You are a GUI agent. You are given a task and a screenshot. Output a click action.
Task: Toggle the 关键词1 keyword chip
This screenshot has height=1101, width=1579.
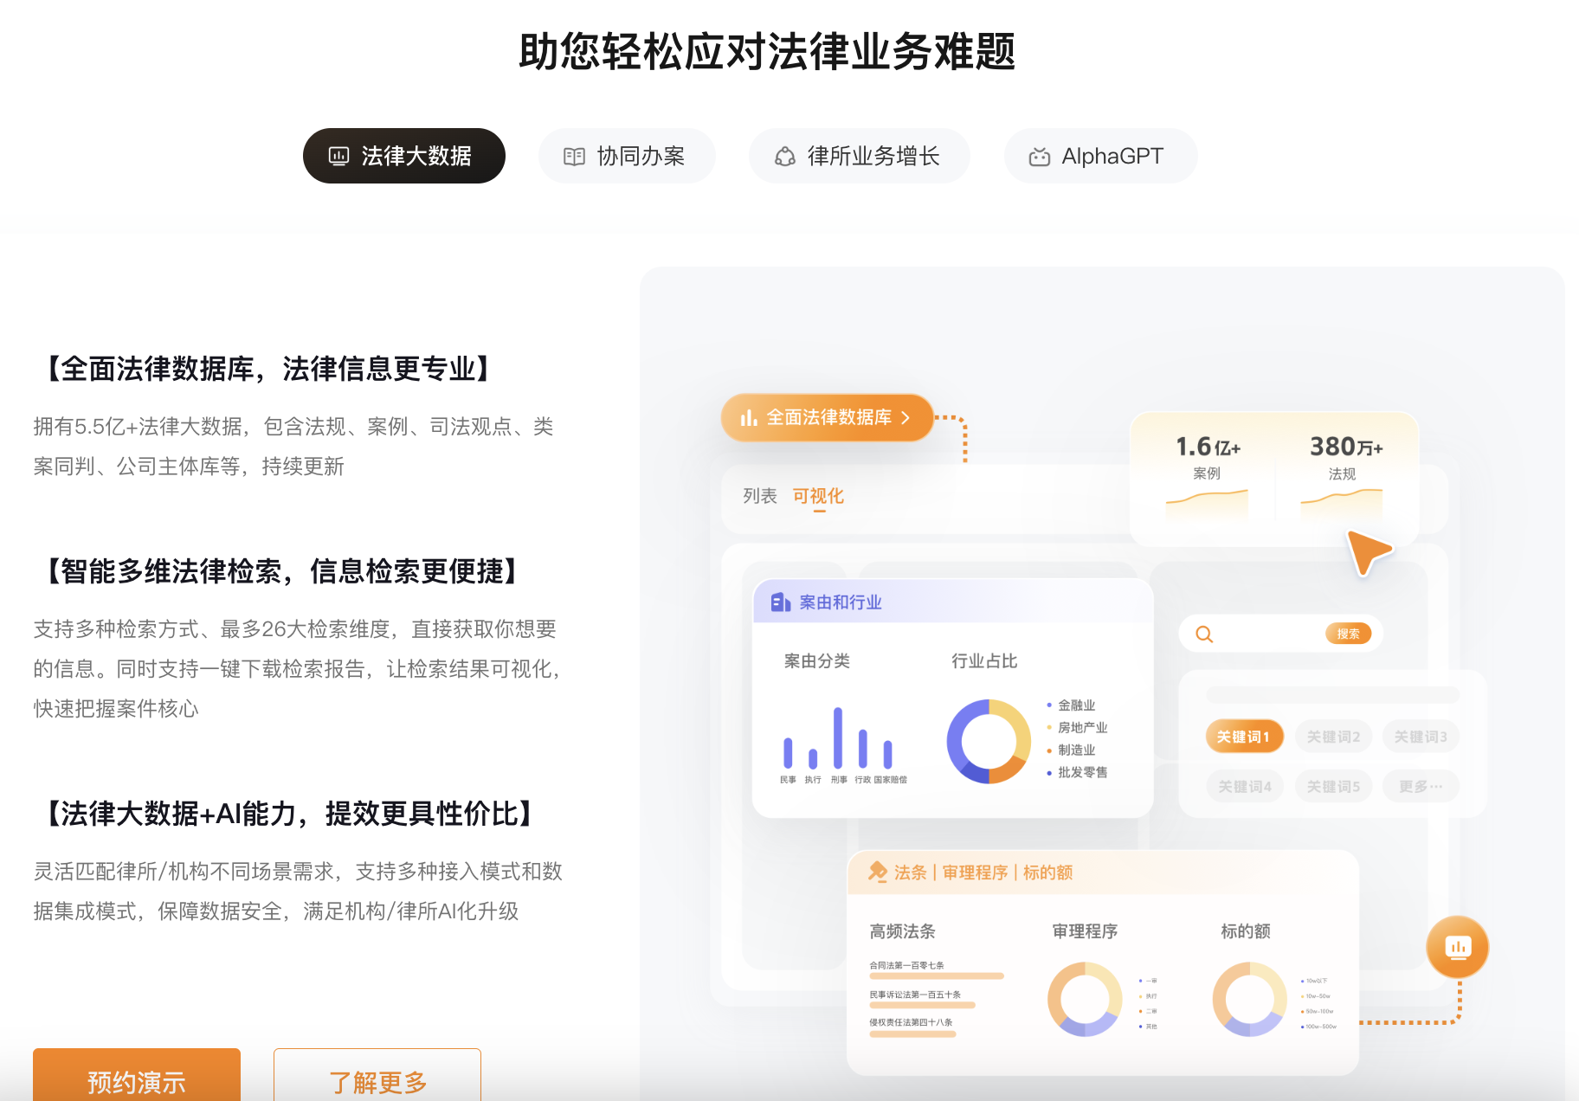point(1243,737)
